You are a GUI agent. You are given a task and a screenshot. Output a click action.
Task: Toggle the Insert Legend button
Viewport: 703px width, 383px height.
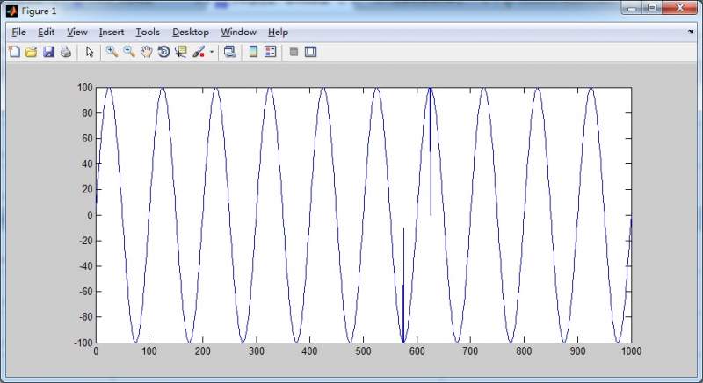tap(270, 52)
